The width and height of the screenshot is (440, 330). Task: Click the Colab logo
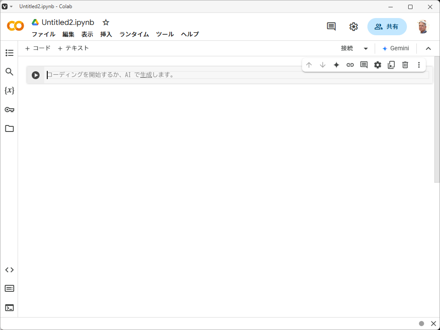(15, 26)
